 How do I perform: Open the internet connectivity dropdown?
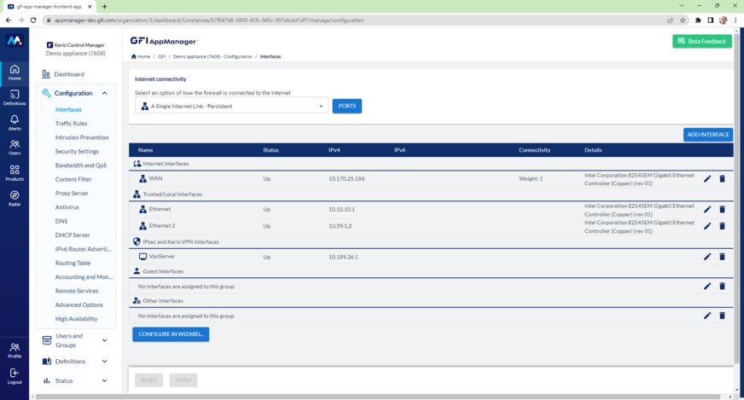coord(231,106)
